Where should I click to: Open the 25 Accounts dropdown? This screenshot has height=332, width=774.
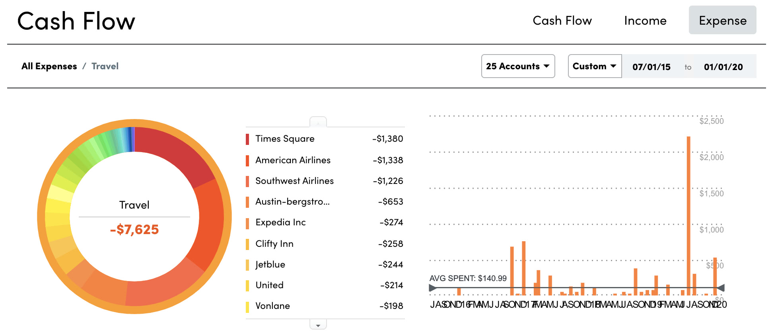pyautogui.click(x=518, y=66)
